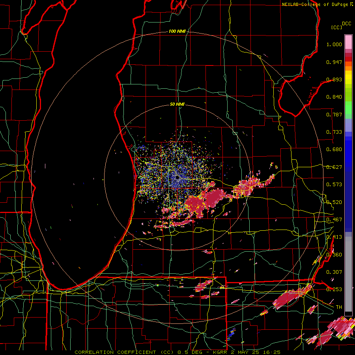Select the DCC label above color bar

347,24
